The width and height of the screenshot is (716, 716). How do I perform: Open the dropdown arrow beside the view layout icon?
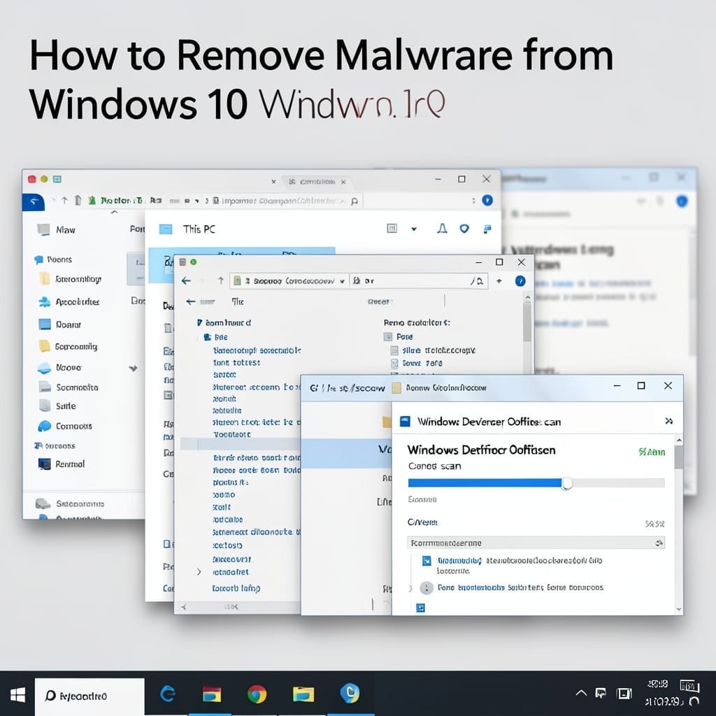[x=414, y=229]
